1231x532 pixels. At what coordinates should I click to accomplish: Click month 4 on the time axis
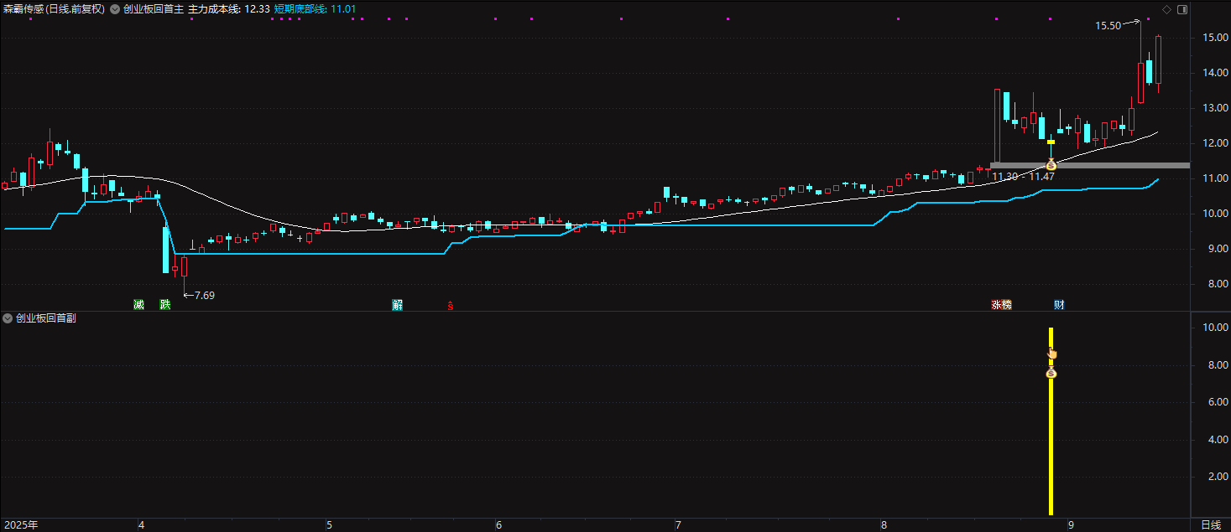point(140,525)
